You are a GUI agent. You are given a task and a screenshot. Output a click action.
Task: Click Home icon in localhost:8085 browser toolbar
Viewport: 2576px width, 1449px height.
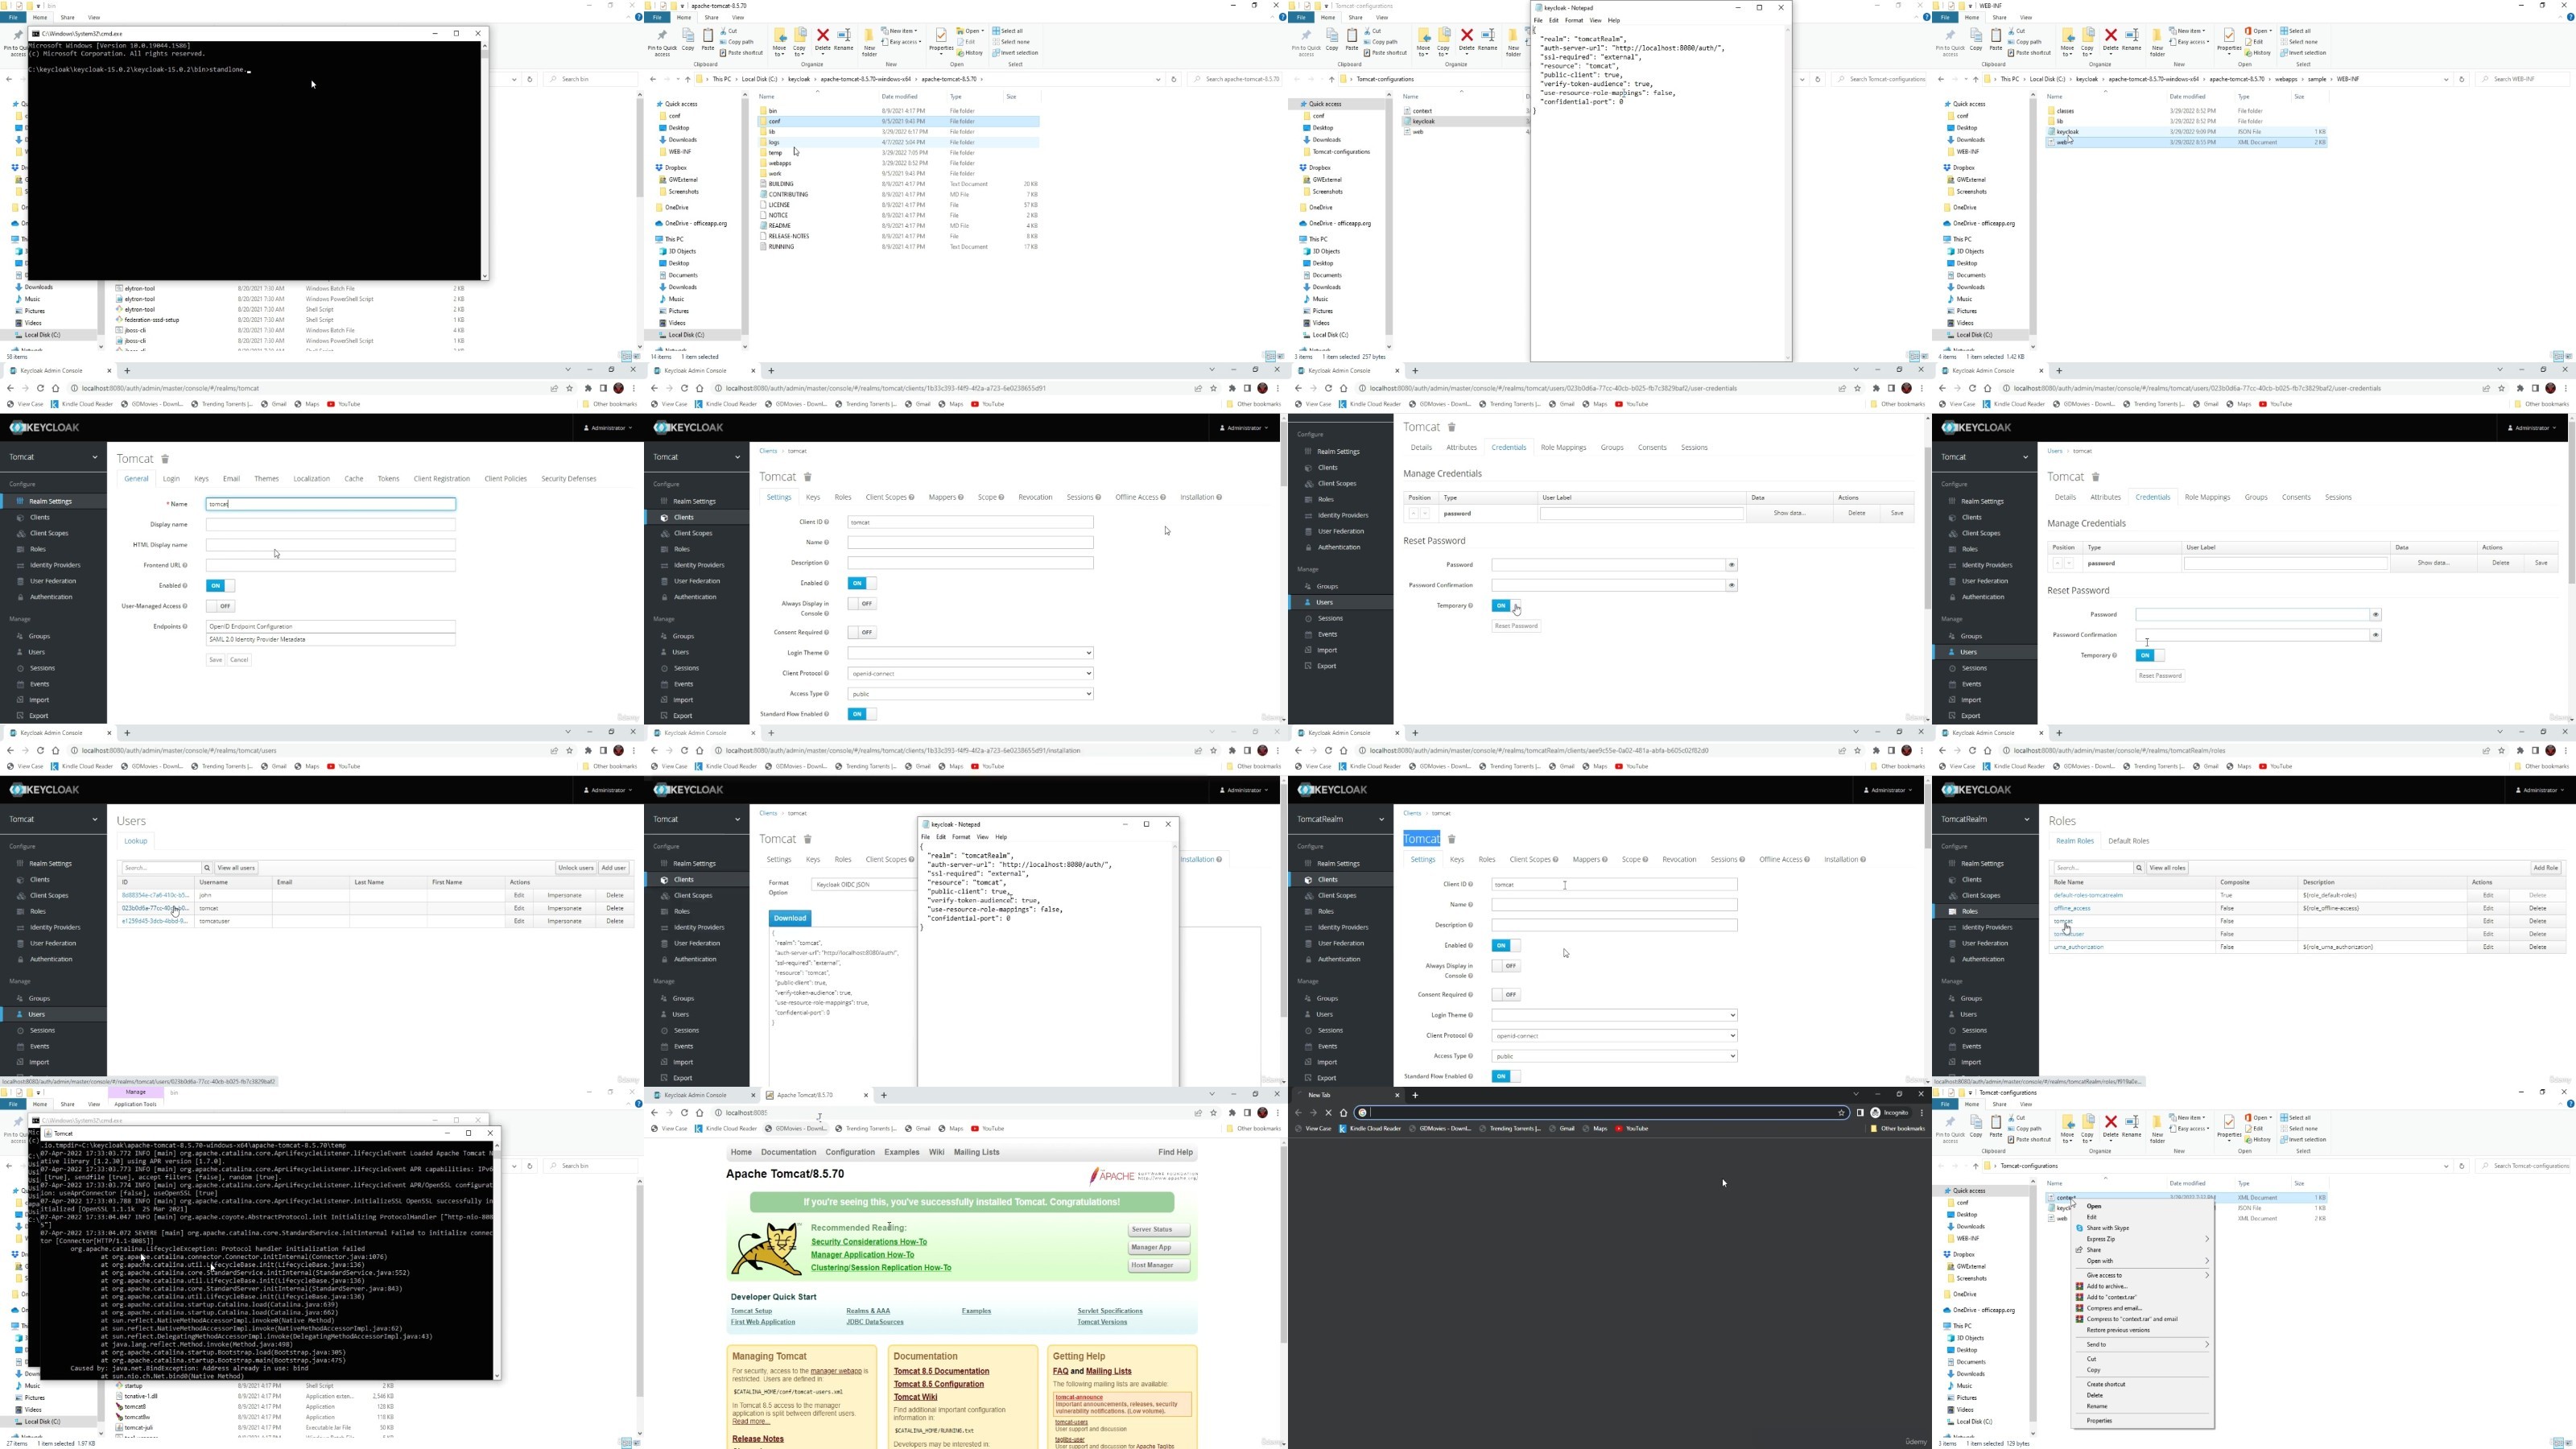tap(700, 1113)
